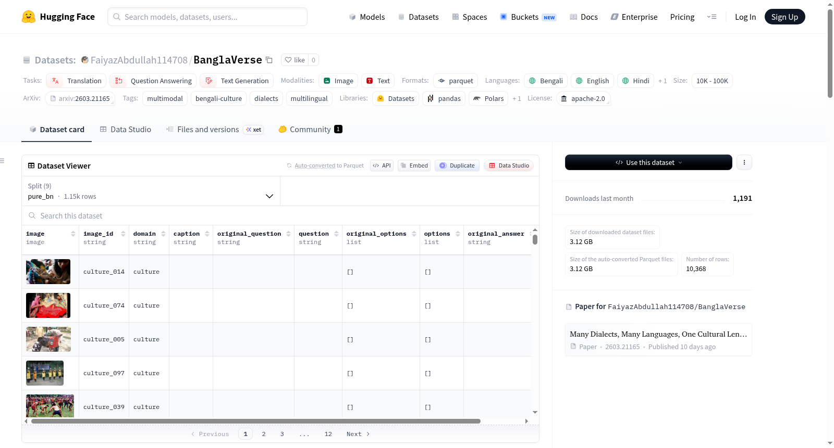Open Buckets in the top navigation

click(x=528, y=17)
